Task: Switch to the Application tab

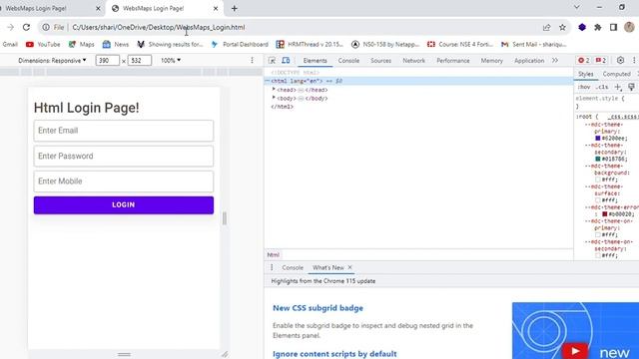Action: point(529,60)
